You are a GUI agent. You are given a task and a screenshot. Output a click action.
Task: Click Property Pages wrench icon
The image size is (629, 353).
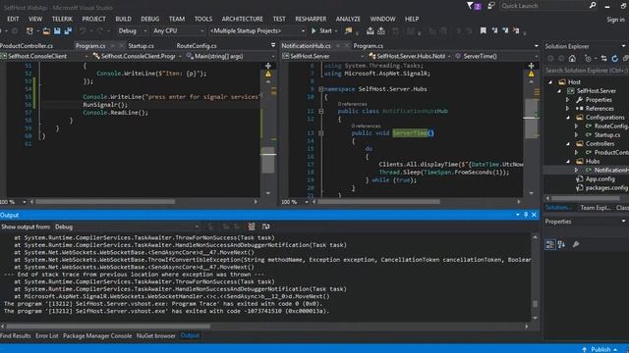(x=576, y=244)
